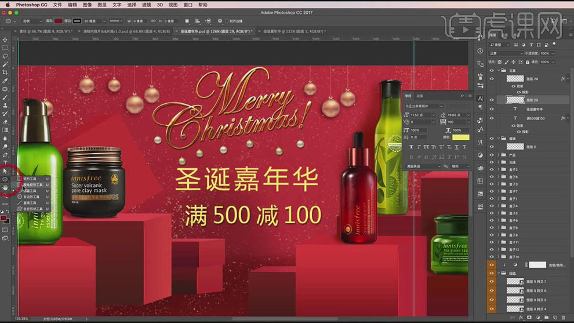Hide the 满500减100 text layer
This screenshot has height=323, width=574.
click(x=492, y=118)
